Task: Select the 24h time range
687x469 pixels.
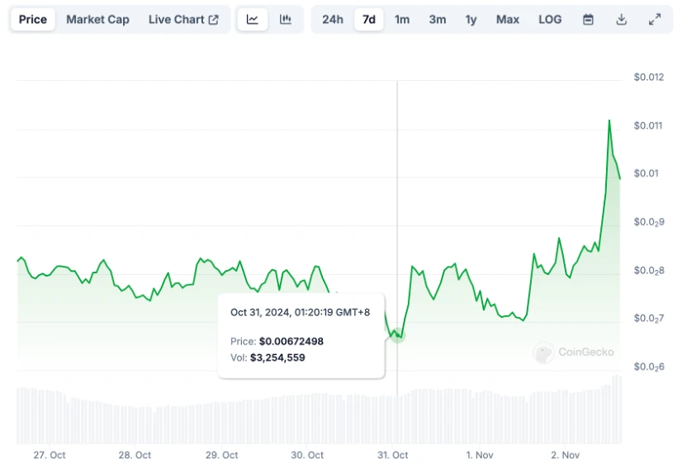Action: (x=333, y=20)
